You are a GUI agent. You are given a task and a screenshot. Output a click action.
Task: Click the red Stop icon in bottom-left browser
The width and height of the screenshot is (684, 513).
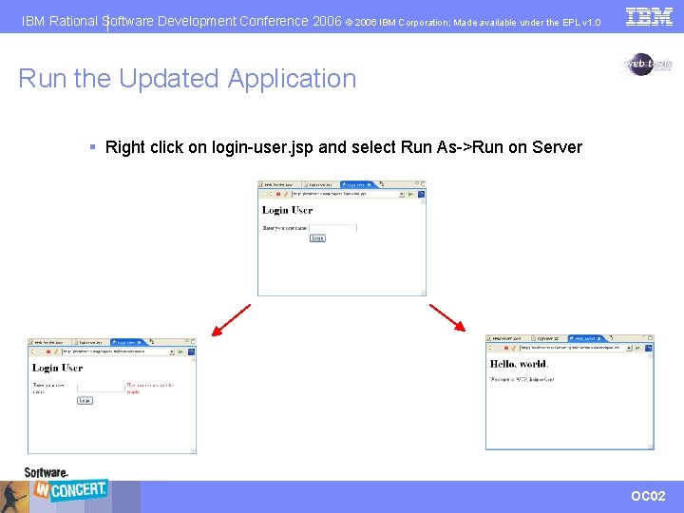48,351
